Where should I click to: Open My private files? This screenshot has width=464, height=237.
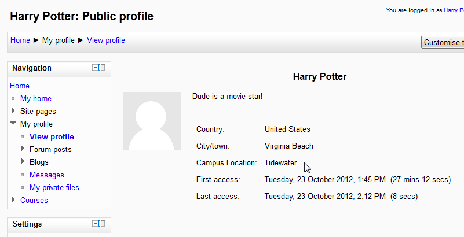coord(54,187)
